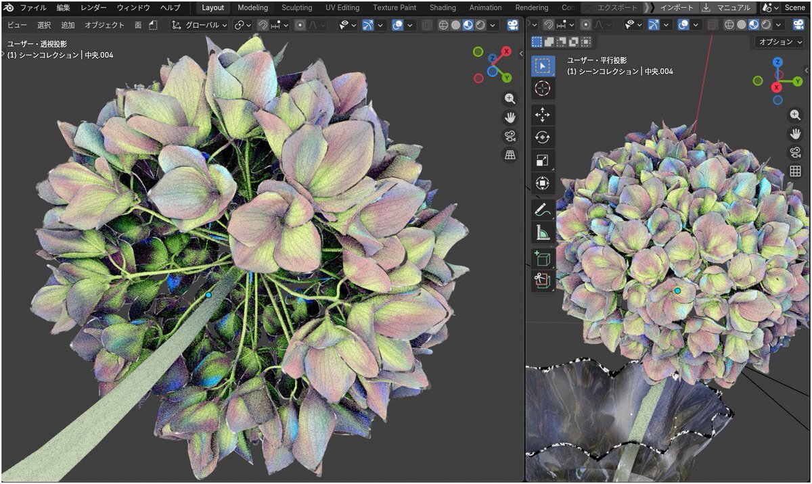Viewport: 812px width, 484px height.
Task: Toggle camera view in left viewport
Action: point(510,137)
